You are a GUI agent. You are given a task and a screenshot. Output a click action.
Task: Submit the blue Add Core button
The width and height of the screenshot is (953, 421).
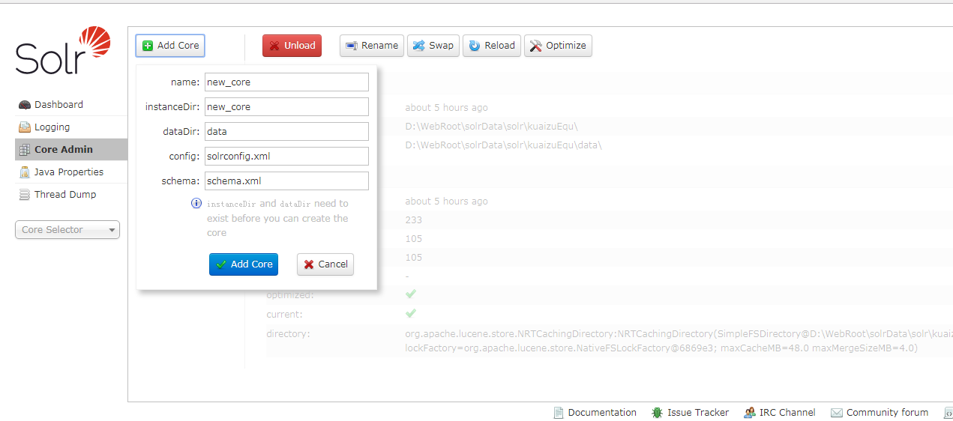244,264
